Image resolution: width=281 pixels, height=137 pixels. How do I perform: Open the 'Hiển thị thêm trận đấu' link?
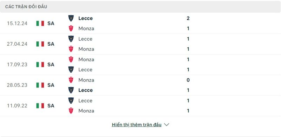137,125
